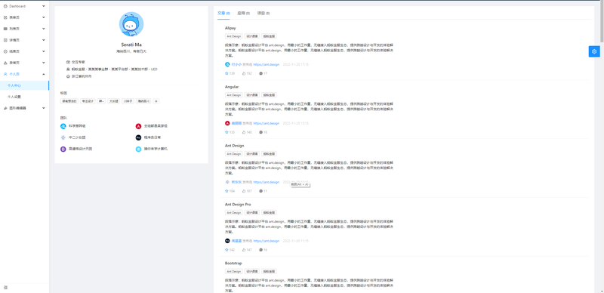Click the comment icon under the Ant Design article
The height and width of the screenshot is (293, 604).
[x=260, y=191]
